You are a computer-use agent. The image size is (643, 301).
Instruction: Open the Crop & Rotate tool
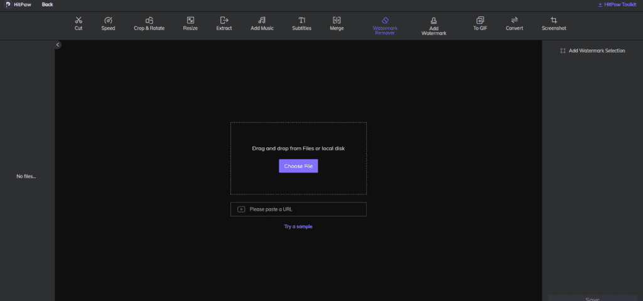click(x=149, y=24)
